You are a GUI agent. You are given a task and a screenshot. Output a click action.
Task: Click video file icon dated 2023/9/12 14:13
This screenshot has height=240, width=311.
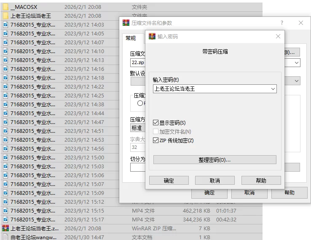pyautogui.click(x=5, y=60)
